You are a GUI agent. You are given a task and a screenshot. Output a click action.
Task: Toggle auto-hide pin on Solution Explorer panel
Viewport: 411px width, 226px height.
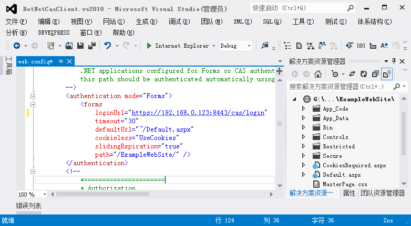394,61
